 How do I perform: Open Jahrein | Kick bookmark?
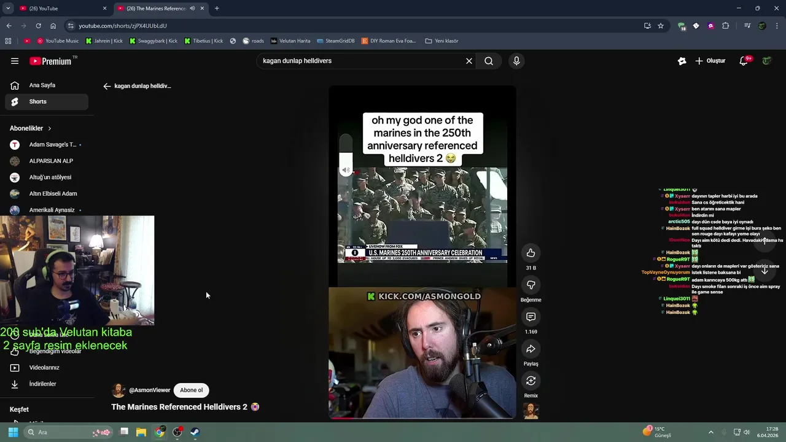click(x=104, y=41)
